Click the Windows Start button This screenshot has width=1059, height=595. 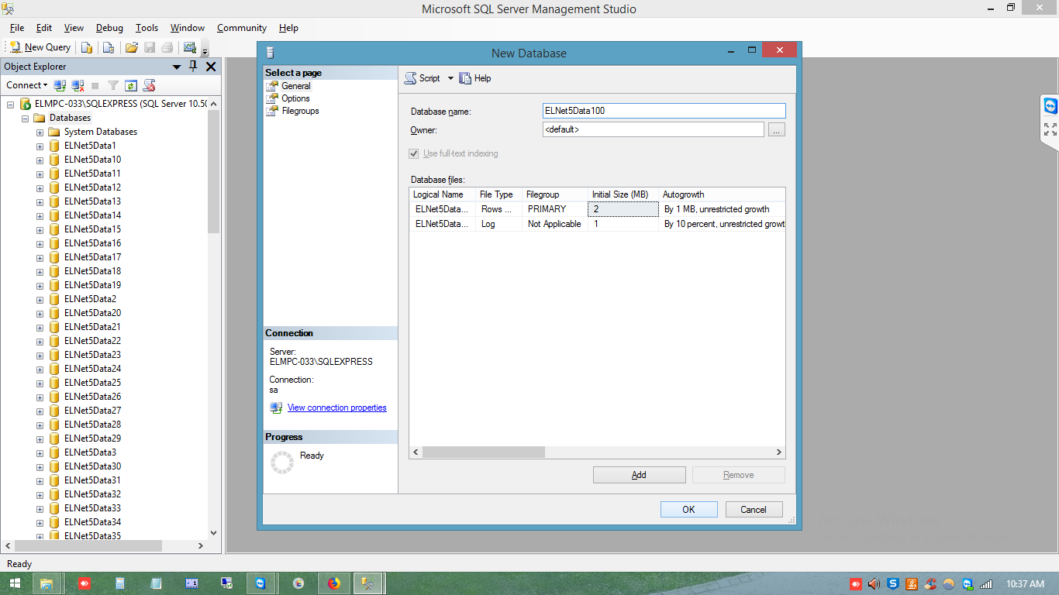[x=15, y=583]
